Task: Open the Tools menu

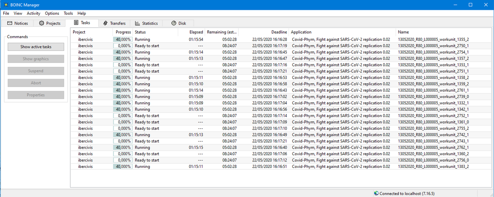Action: pos(68,14)
